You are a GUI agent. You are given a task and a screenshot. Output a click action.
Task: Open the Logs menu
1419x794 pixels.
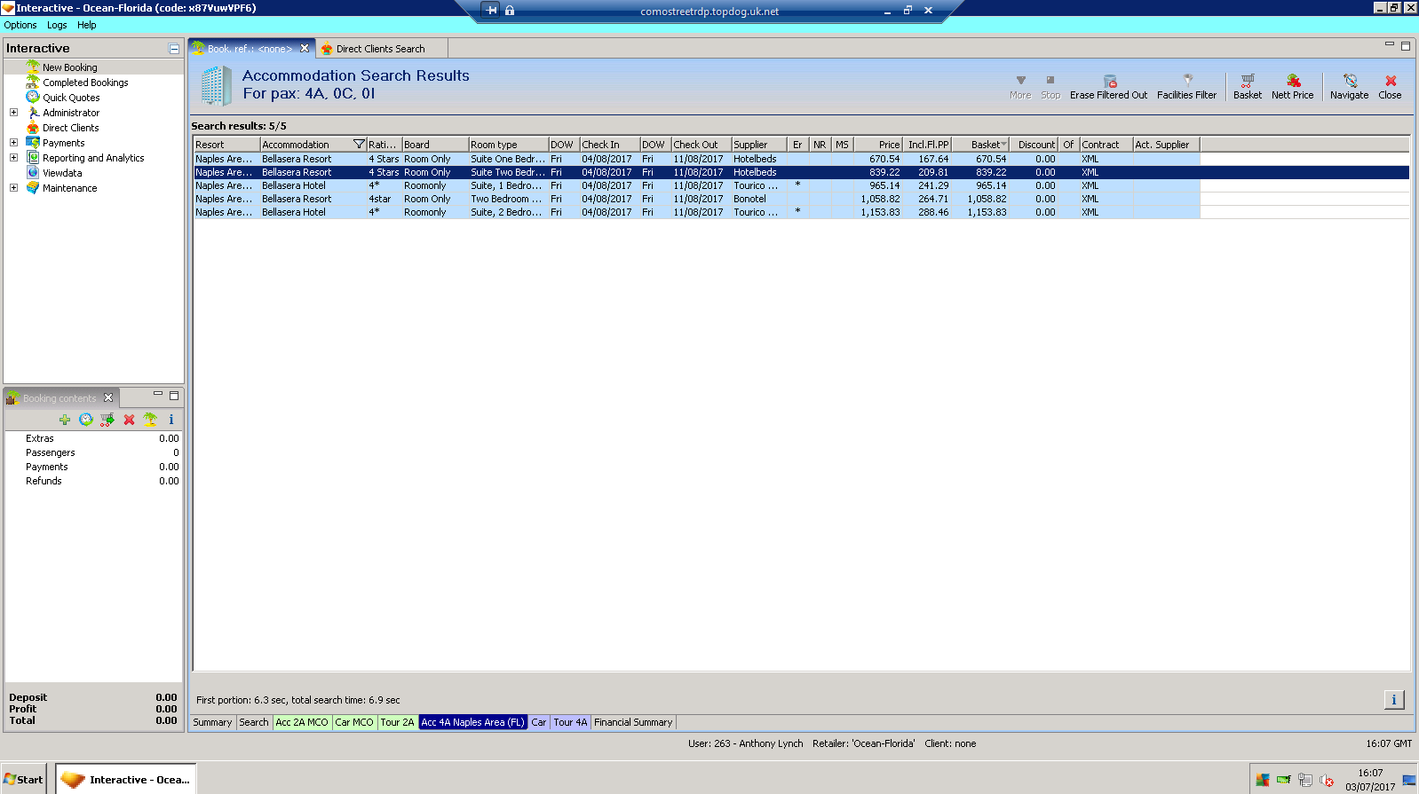(57, 25)
